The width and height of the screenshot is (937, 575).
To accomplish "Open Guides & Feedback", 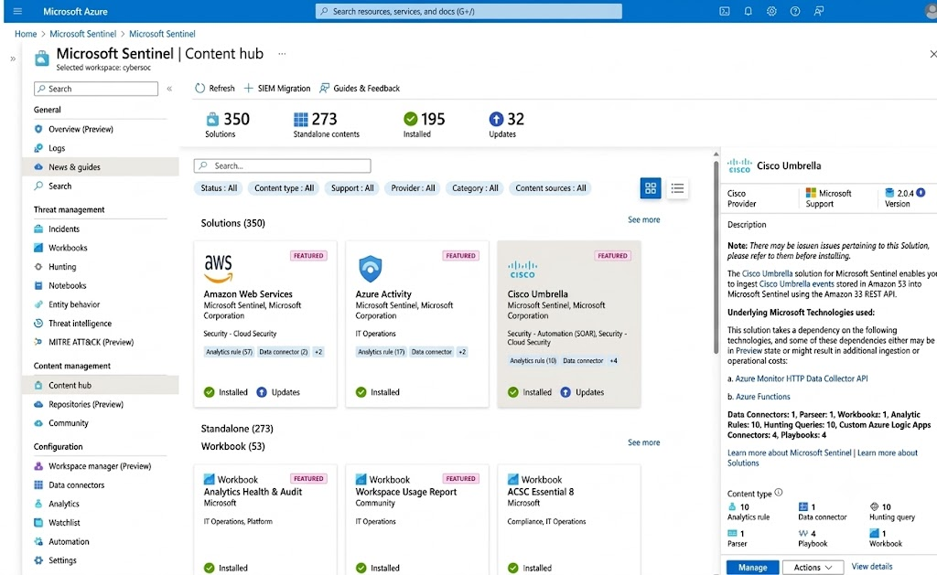I will pos(359,88).
